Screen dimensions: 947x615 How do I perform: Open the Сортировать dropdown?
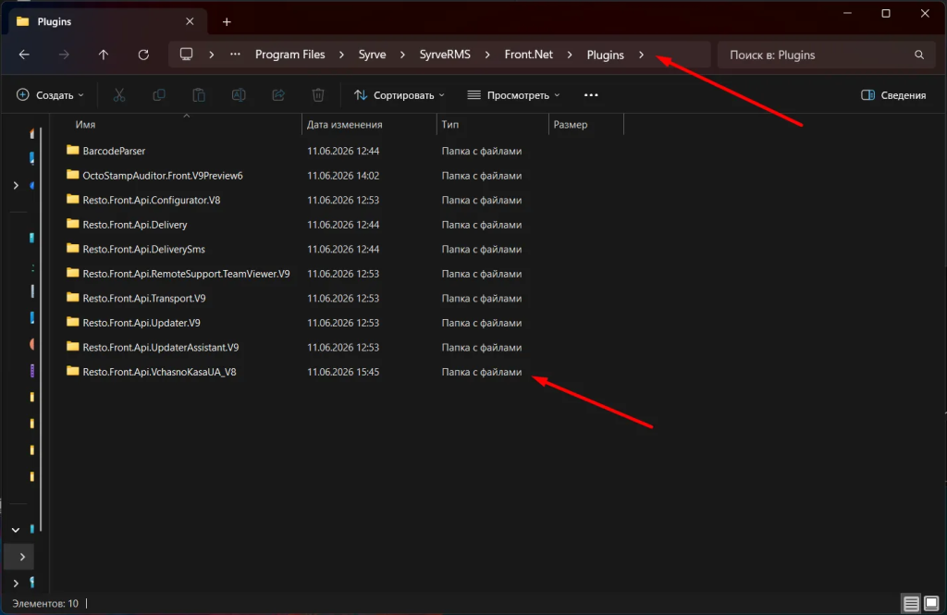click(400, 95)
